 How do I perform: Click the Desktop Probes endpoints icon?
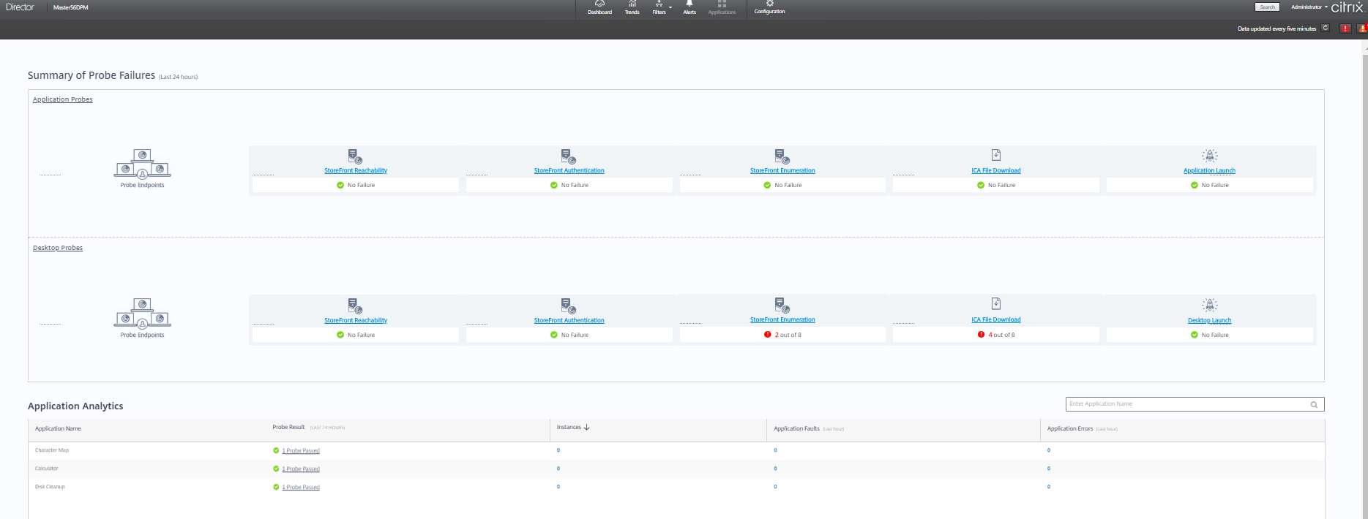coord(142,314)
